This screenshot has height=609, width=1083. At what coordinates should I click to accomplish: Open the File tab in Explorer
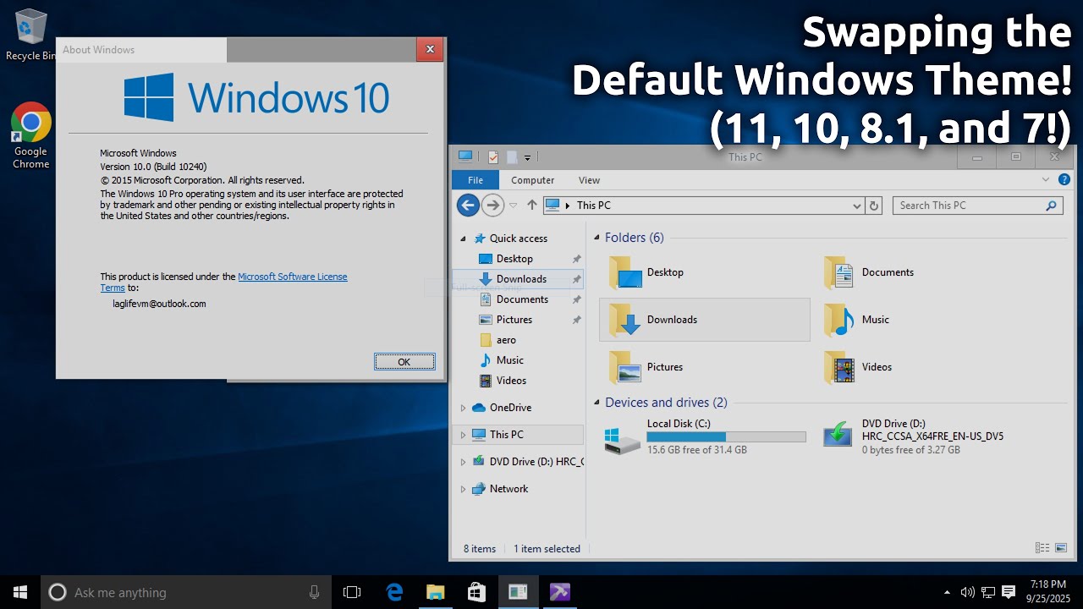[476, 180]
